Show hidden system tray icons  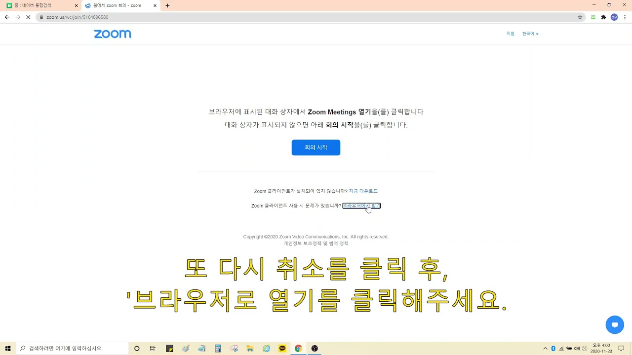click(545, 349)
